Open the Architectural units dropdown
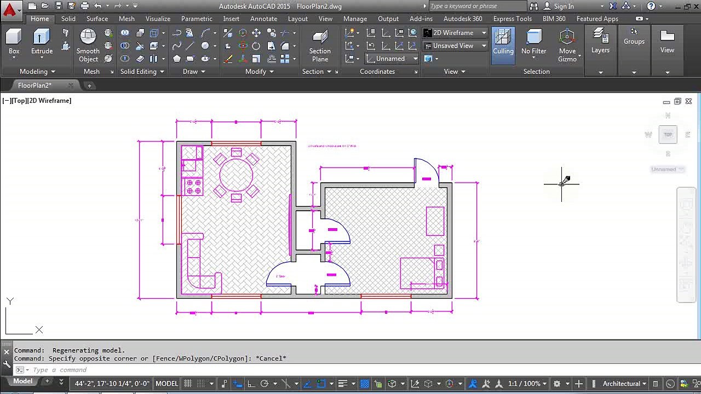 coord(625,384)
